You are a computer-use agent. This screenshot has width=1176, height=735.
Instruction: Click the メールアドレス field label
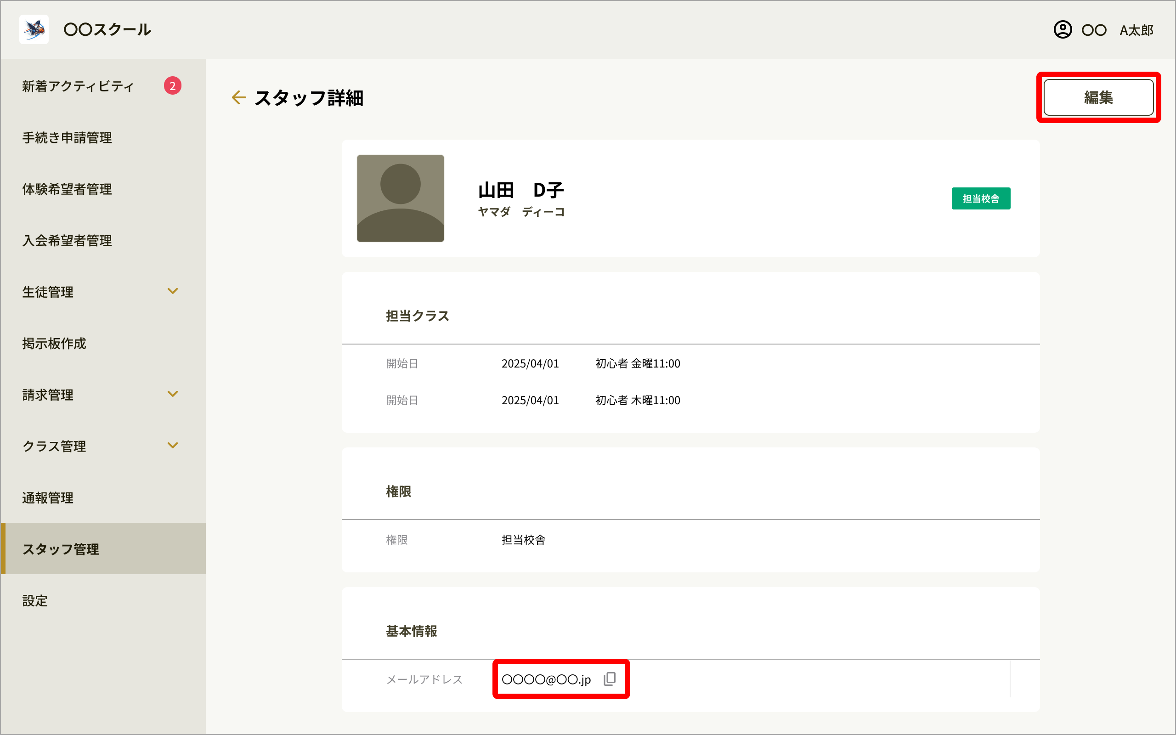[x=424, y=679]
